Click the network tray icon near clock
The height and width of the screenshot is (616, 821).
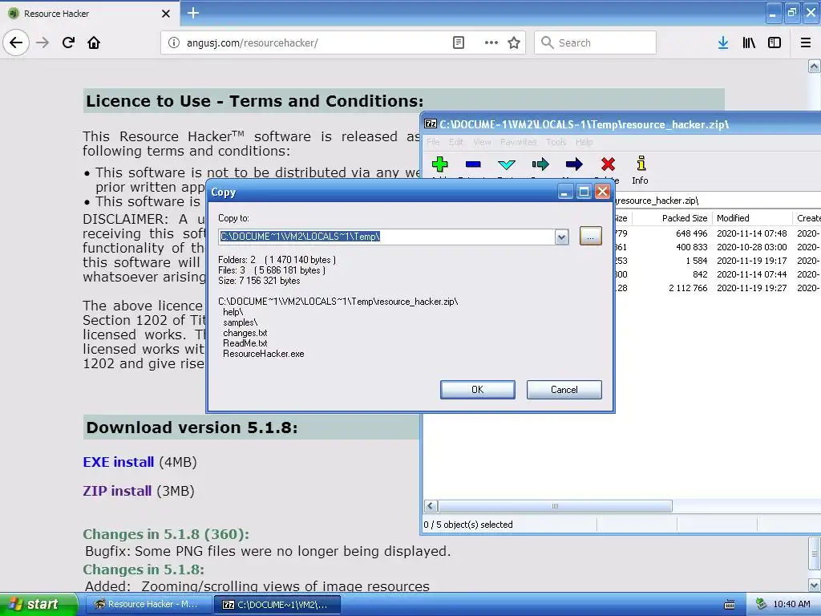761,605
